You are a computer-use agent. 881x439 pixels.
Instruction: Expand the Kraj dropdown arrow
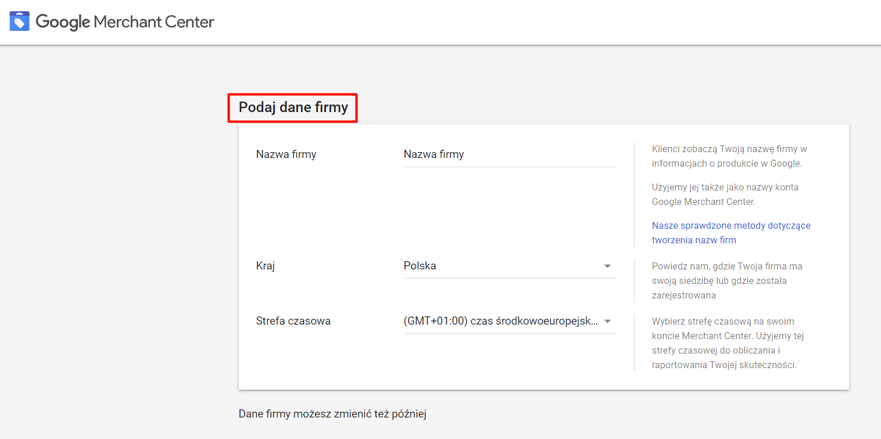(607, 266)
